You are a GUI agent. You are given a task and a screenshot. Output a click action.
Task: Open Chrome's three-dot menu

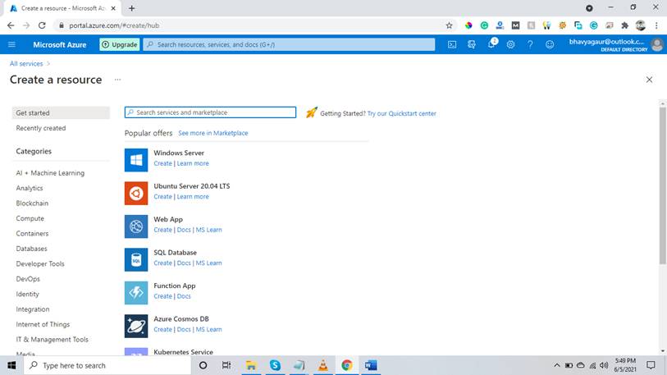[656, 25]
